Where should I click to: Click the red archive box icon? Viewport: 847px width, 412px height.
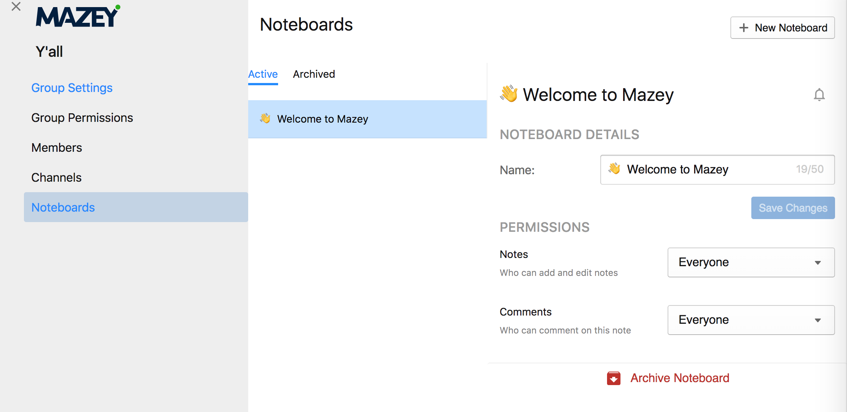pos(613,378)
